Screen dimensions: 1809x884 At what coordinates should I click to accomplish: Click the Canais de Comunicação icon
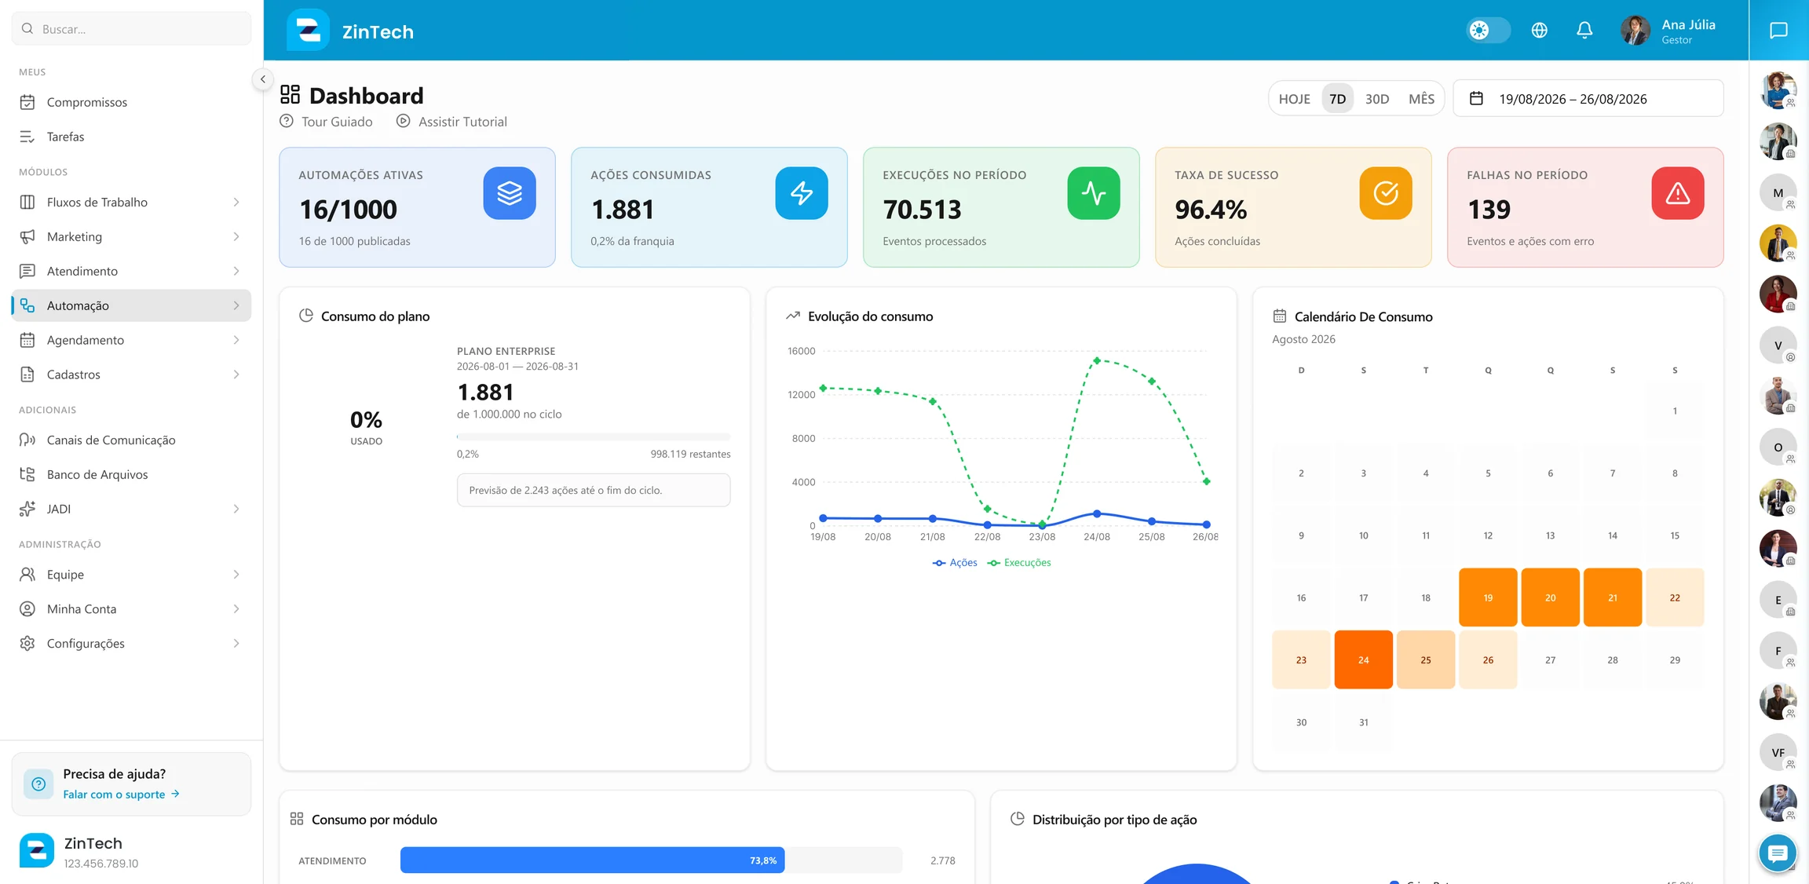[x=27, y=440]
